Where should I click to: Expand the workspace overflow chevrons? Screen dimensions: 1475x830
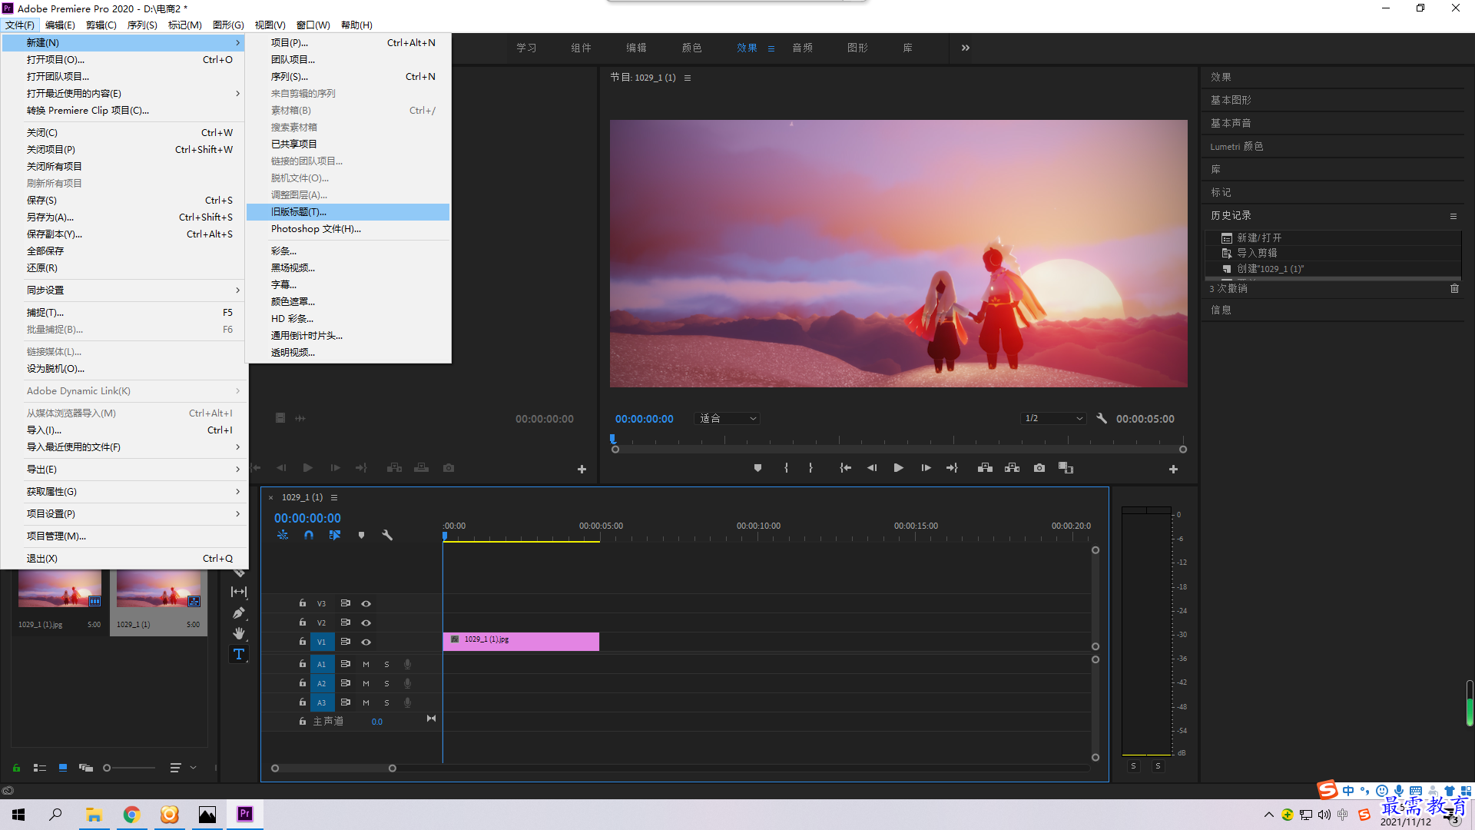[x=966, y=48]
